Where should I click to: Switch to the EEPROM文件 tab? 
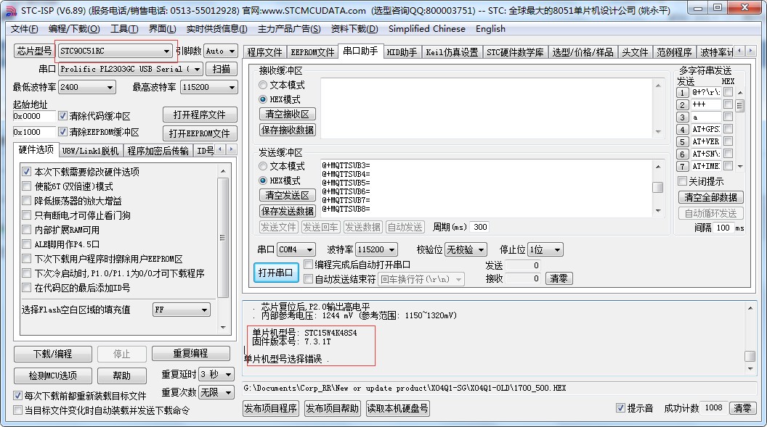coord(312,52)
